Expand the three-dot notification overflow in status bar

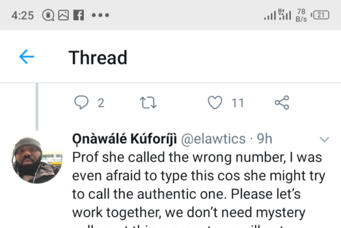click(x=100, y=15)
